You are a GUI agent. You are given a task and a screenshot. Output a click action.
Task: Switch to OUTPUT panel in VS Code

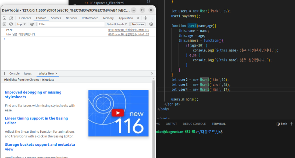click(x=171, y=124)
